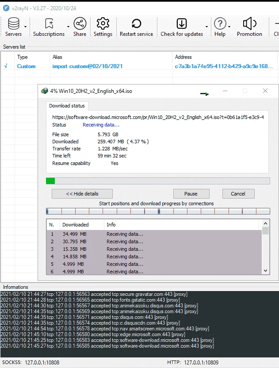Click log line for c.disquscdn.com
279x368 pixels.
point(90,323)
